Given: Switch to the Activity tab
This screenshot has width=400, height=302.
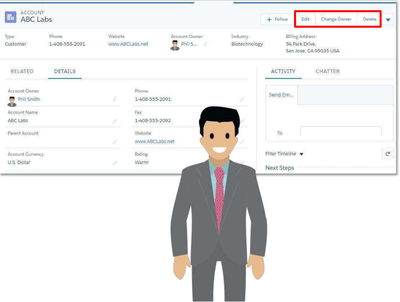Looking at the screenshot, I should (x=283, y=71).
